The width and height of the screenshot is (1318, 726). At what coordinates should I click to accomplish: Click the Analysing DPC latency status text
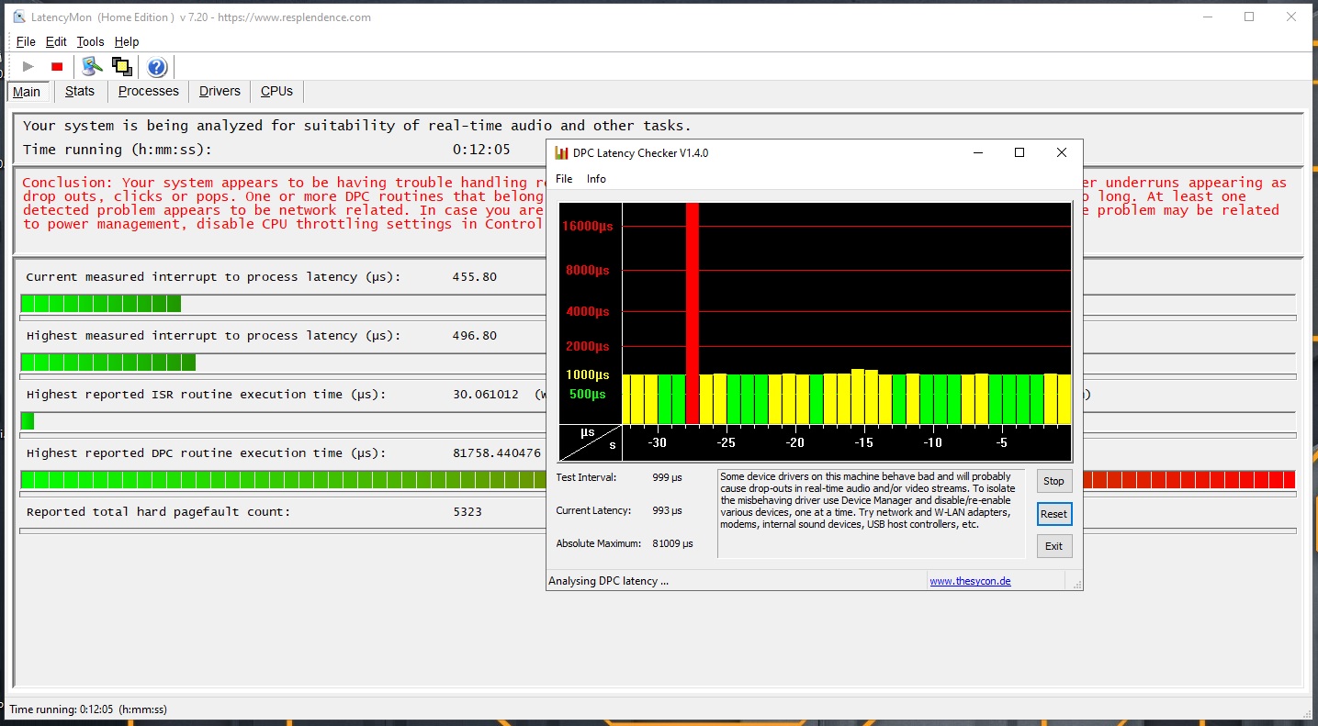(609, 581)
